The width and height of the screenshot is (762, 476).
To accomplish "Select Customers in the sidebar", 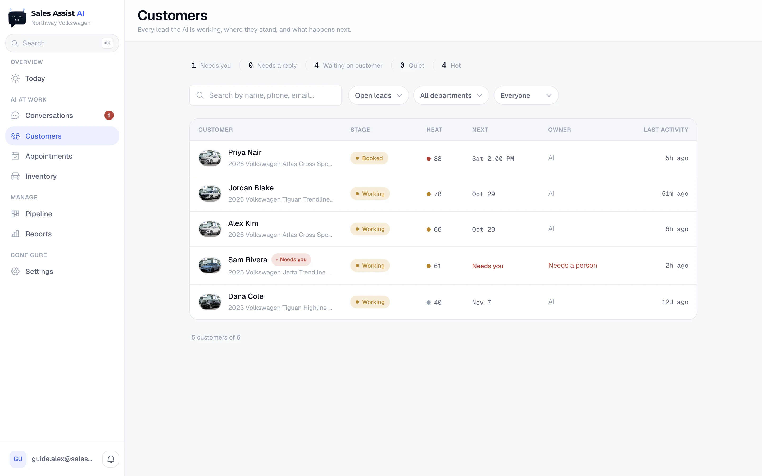I will pyautogui.click(x=62, y=136).
